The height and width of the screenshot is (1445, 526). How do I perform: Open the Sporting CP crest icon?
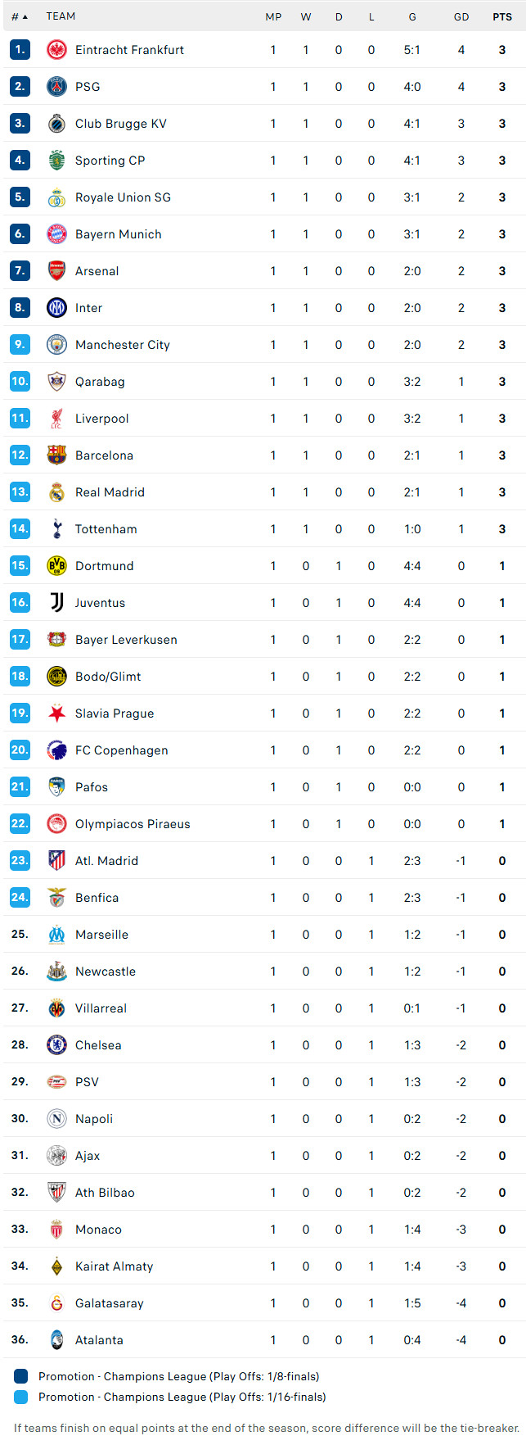[56, 161]
